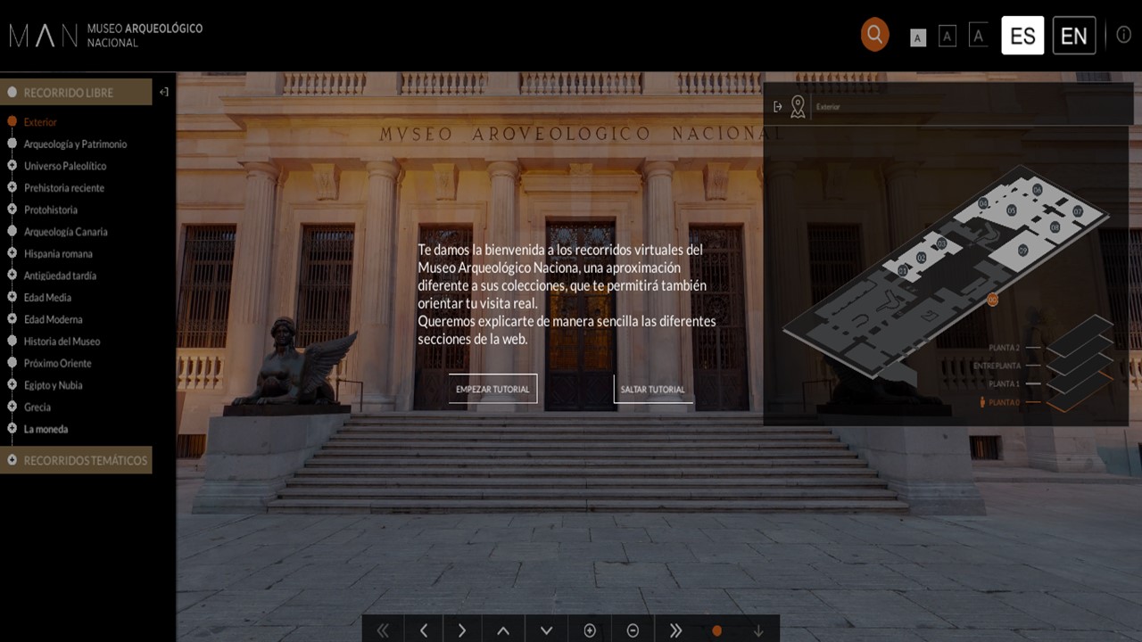Viewport: 1142px width, 642px height.
Task: Expand the Universo Paleolítico section
Action: coord(12,166)
